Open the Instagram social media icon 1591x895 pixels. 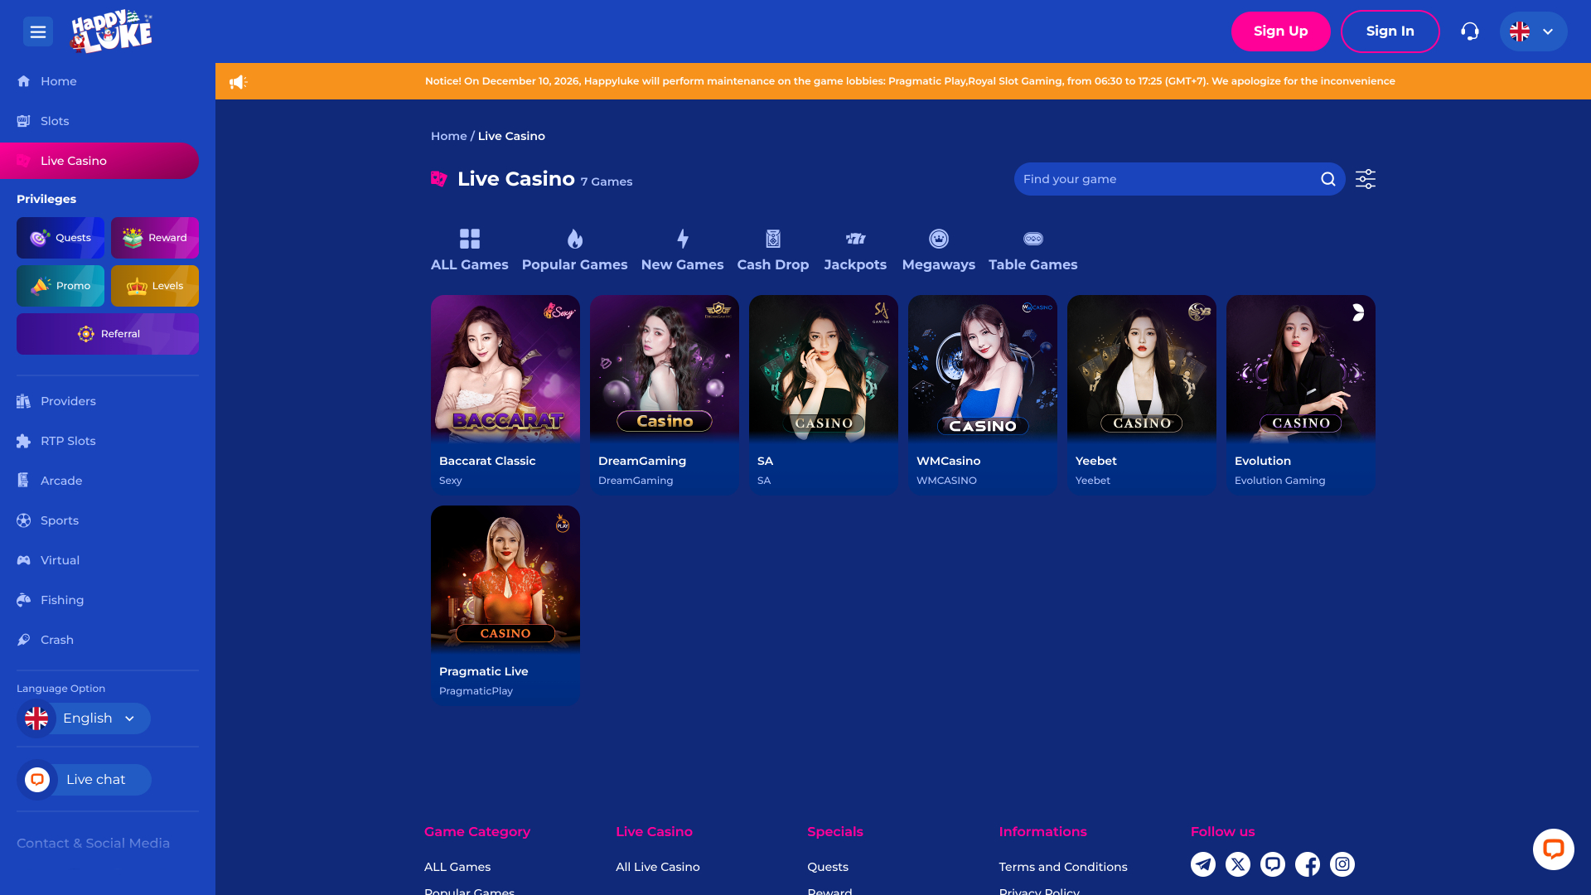click(1342, 864)
